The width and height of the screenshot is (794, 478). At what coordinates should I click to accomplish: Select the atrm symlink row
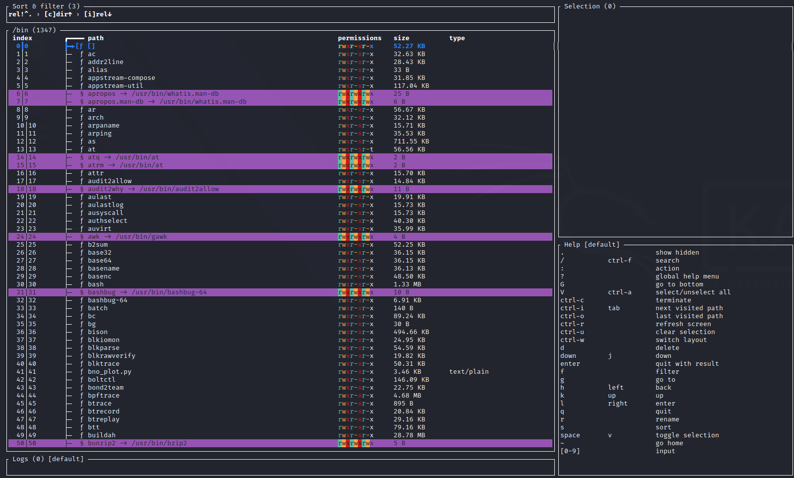tap(280, 165)
